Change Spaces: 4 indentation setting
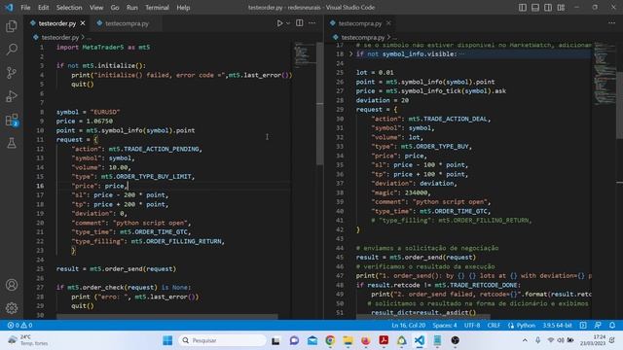Screen dimensions: 623x350 click(445, 325)
